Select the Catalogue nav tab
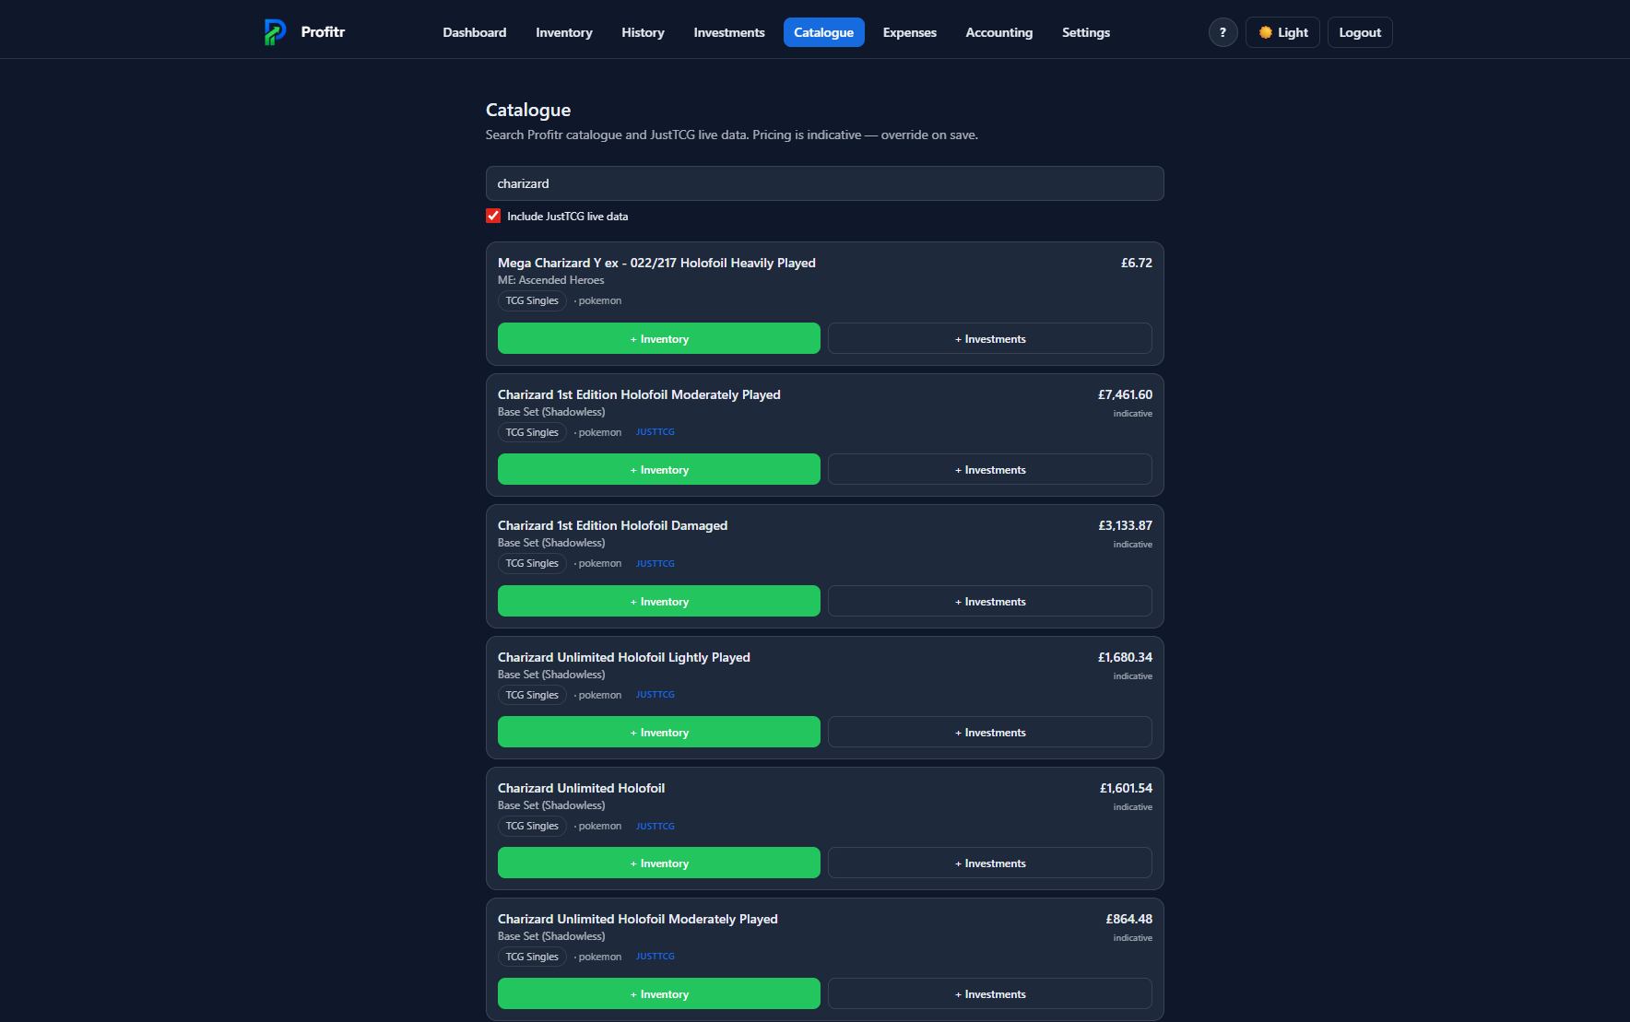This screenshot has width=1630, height=1022. click(824, 32)
